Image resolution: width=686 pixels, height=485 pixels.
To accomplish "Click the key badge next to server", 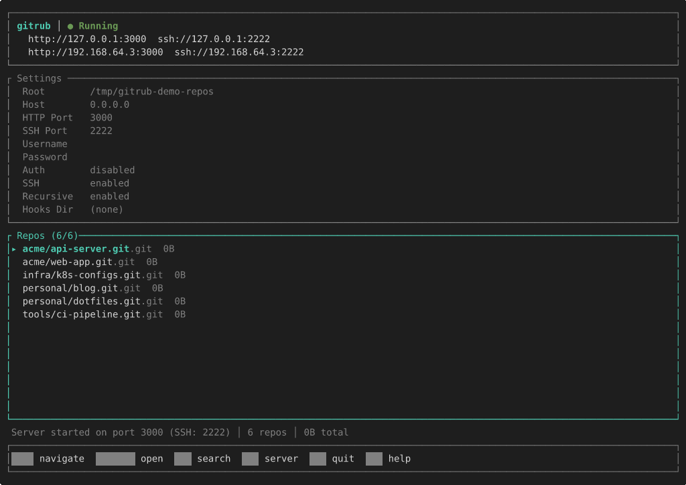I will [x=250, y=459].
